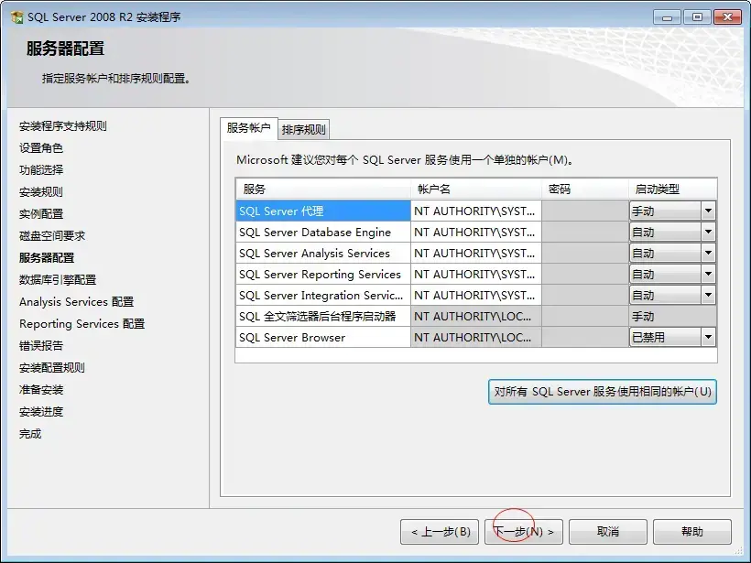Screen dimensions: 751x563
Task: Click the 安装规则 step in sidebar
Action: [41, 192]
